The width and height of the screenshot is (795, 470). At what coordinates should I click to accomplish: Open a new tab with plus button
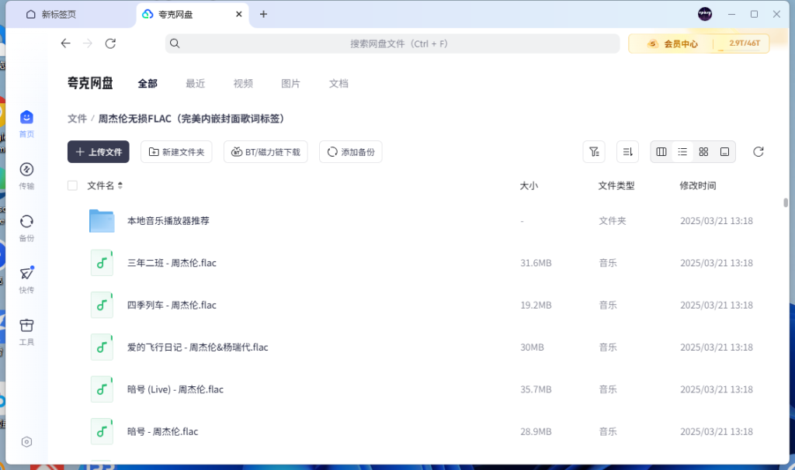pos(263,14)
